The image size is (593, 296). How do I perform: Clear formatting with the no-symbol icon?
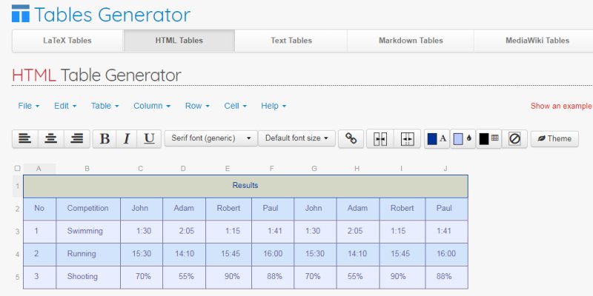click(514, 138)
